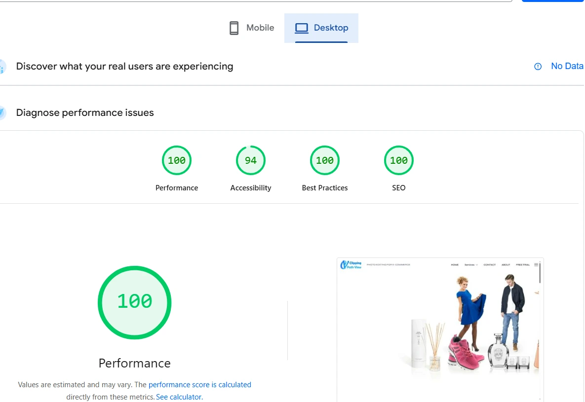The height and width of the screenshot is (402, 585).
Task: Open the See calculator link
Action: [x=179, y=397]
